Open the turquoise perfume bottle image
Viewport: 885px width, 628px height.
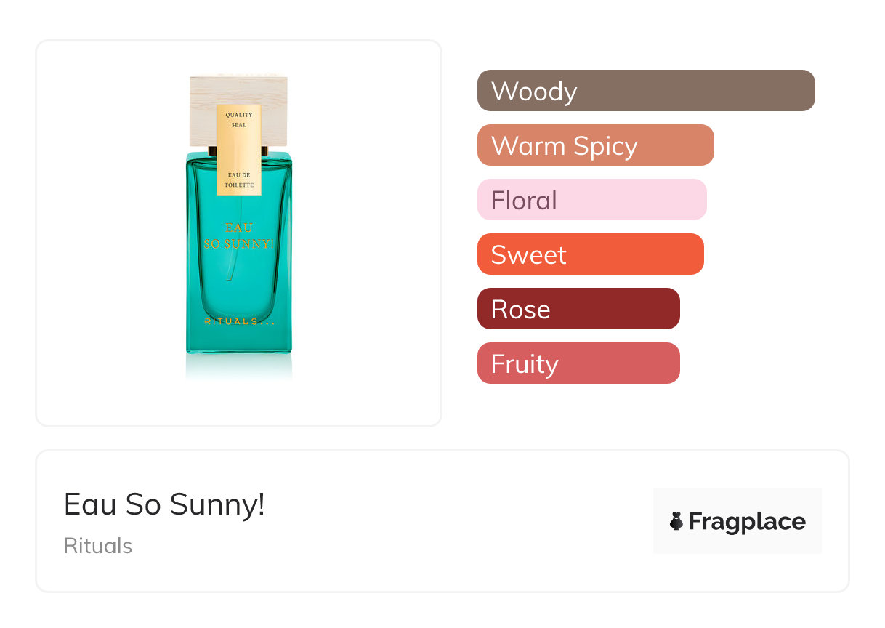pos(238,291)
